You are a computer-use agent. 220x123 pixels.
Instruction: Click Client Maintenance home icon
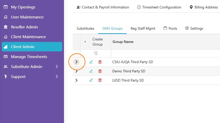6,37
